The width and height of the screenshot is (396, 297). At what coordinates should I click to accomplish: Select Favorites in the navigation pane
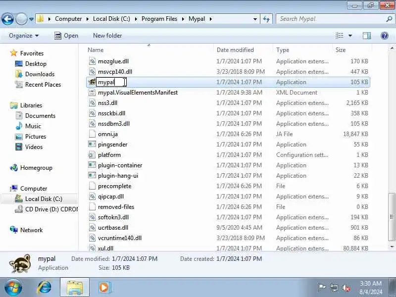pos(32,53)
